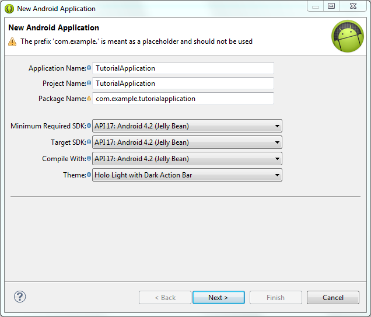Click the Cancel button
Viewport: 371px width, 317px height.
(x=333, y=297)
